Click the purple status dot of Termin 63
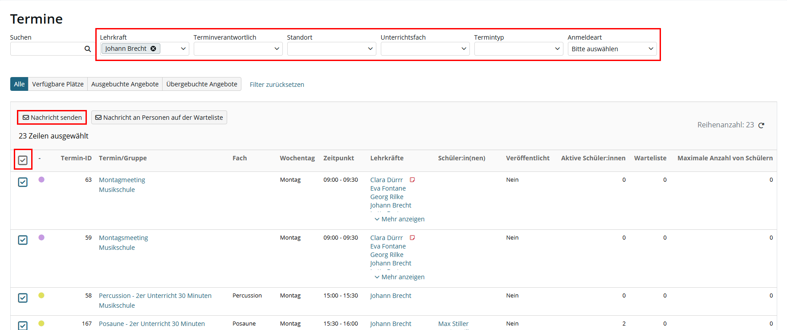787x330 pixels. point(41,179)
